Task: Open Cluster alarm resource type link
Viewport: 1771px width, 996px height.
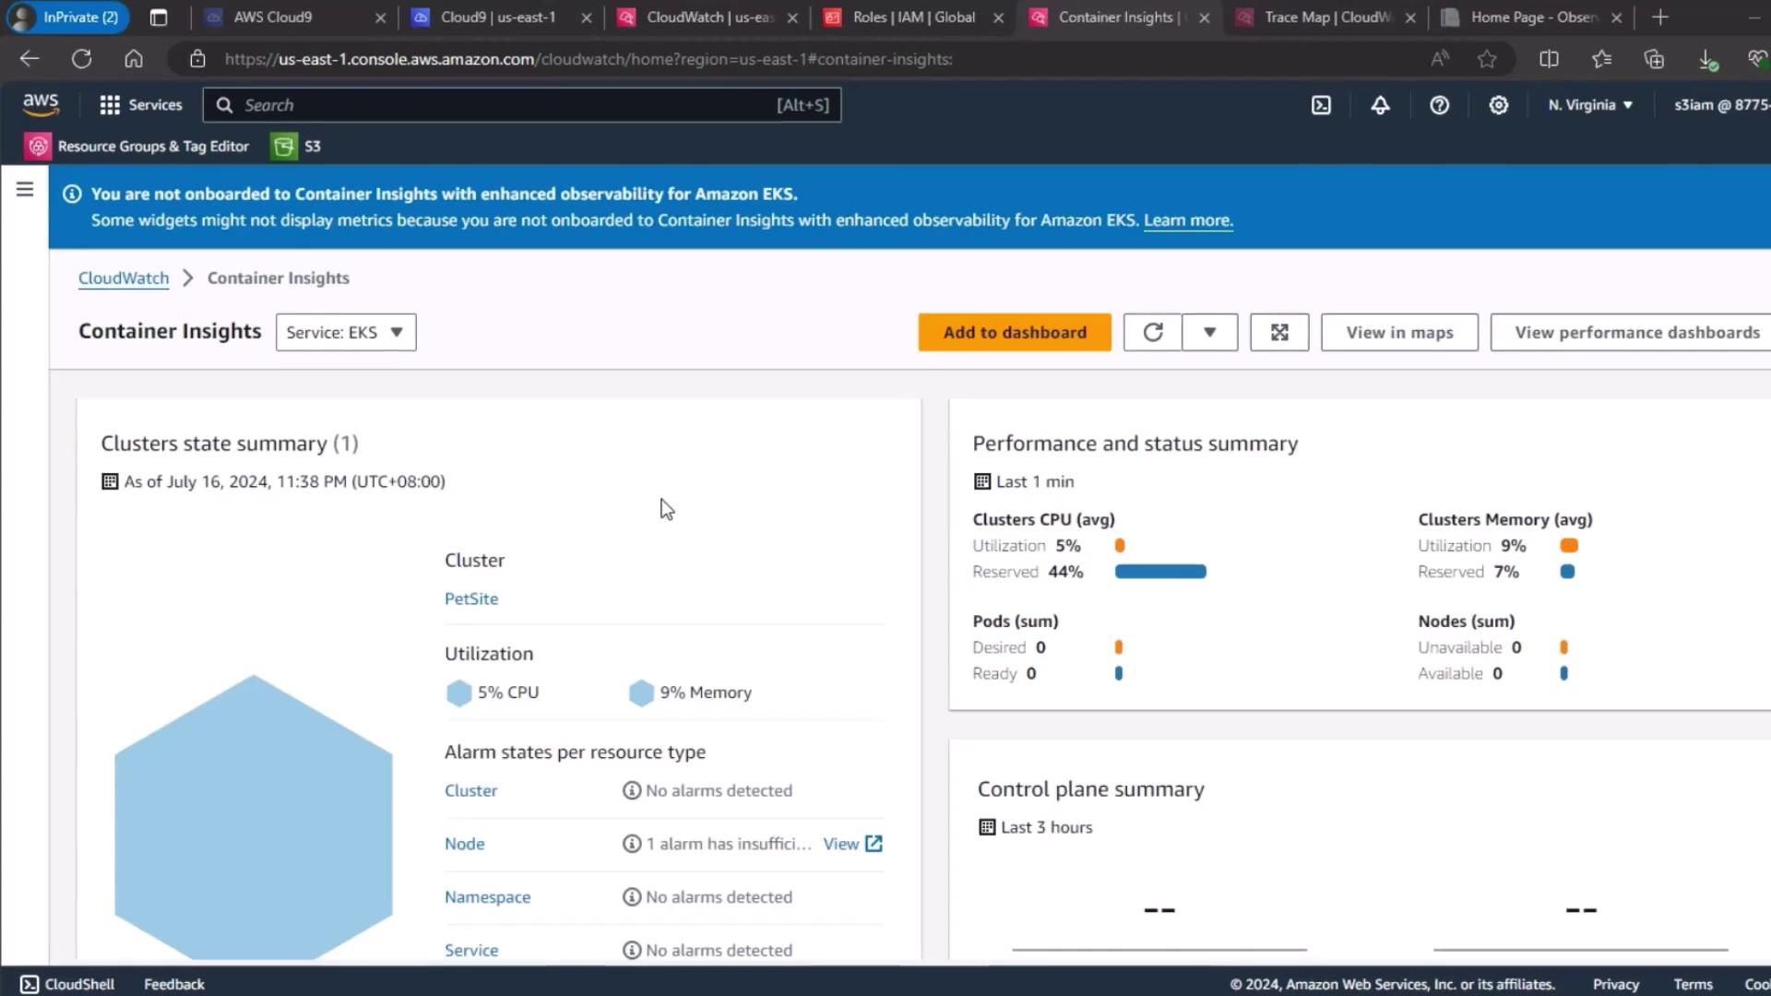Action: tap(470, 790)
